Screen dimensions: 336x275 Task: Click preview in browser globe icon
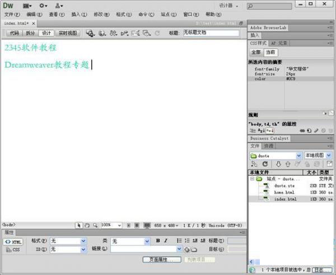point(102,33)
